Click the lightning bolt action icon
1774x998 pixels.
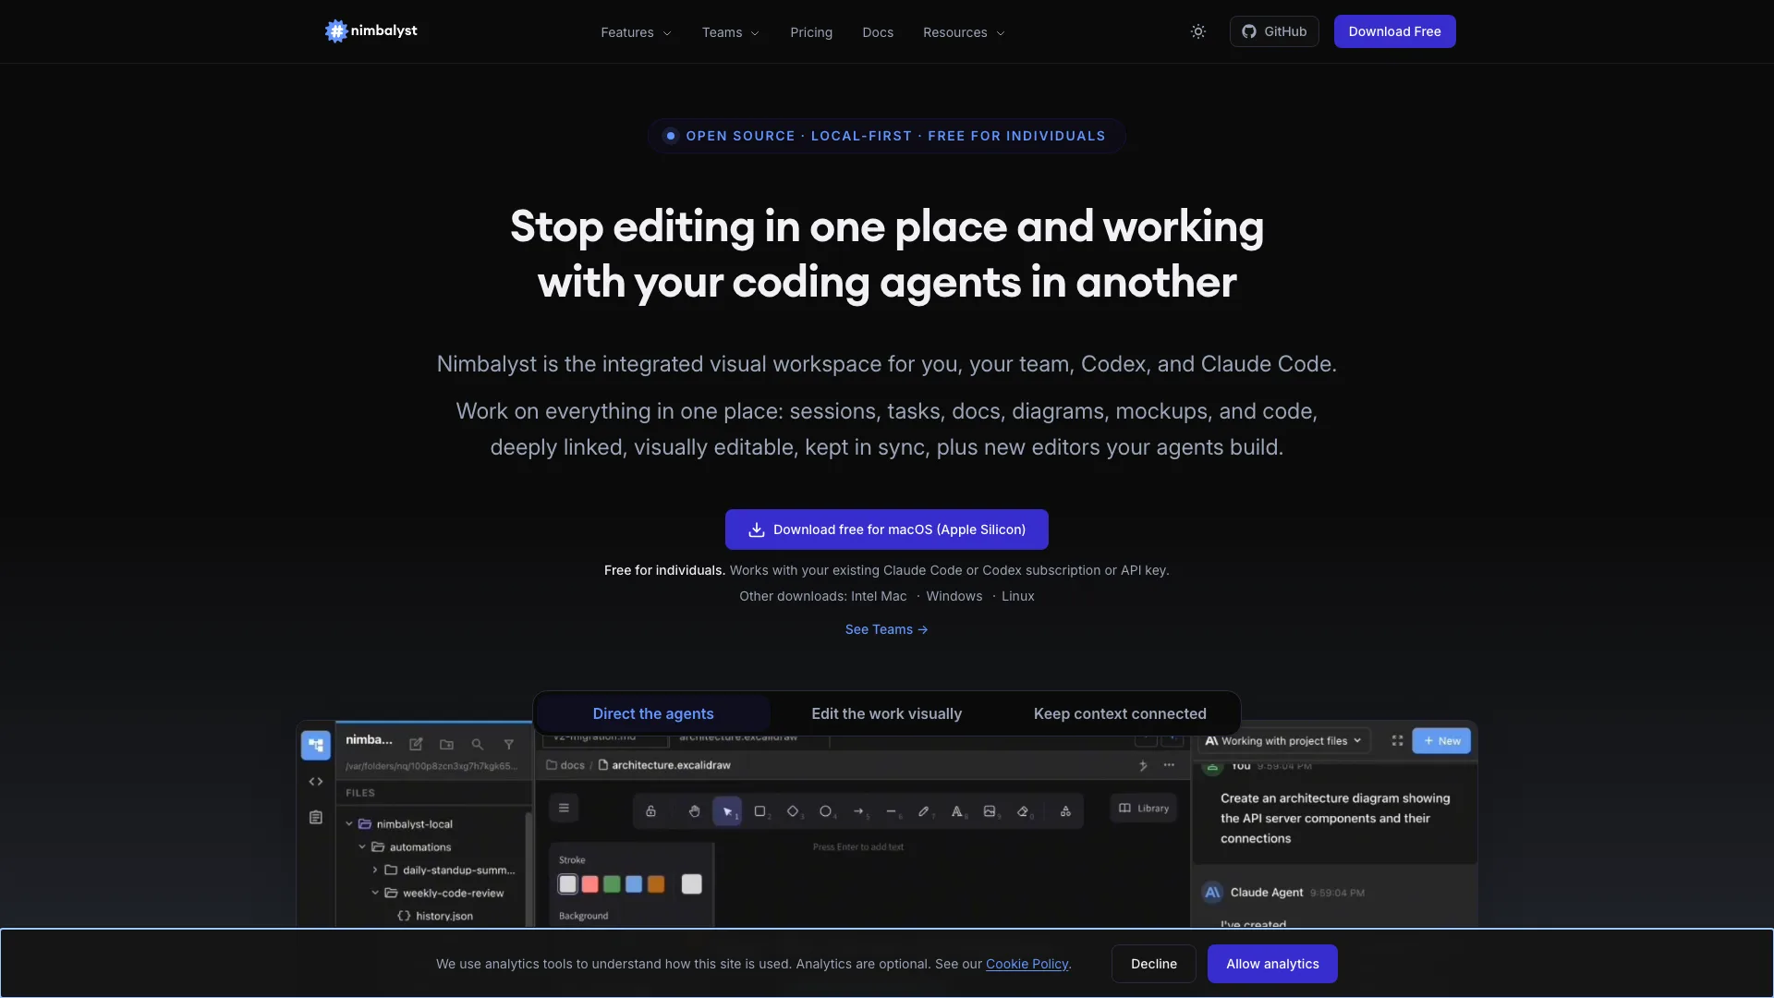[1143, 765]
